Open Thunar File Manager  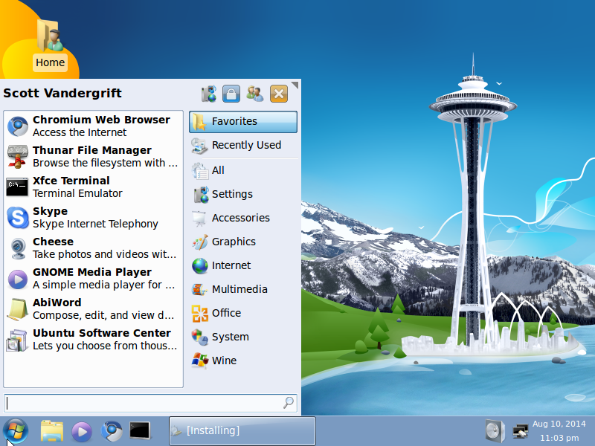(89, 155)
